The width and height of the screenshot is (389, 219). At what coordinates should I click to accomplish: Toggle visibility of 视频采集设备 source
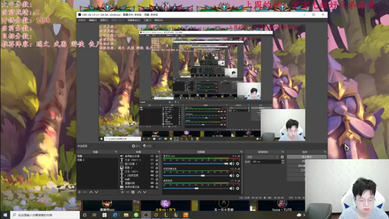click(x=152, y=187)
